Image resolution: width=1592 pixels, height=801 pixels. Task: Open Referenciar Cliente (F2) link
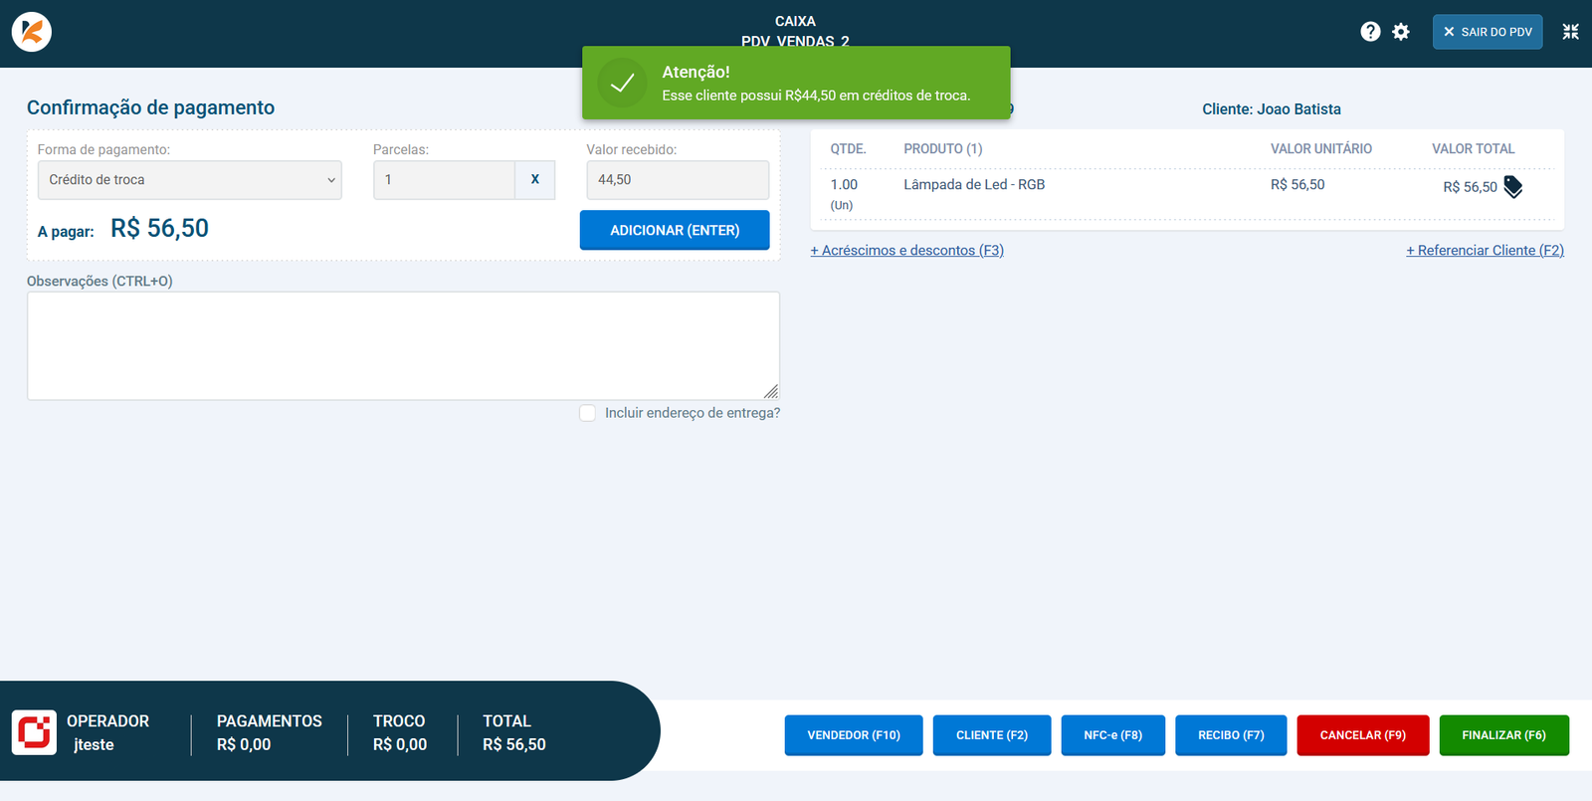tap(1485, 251)
